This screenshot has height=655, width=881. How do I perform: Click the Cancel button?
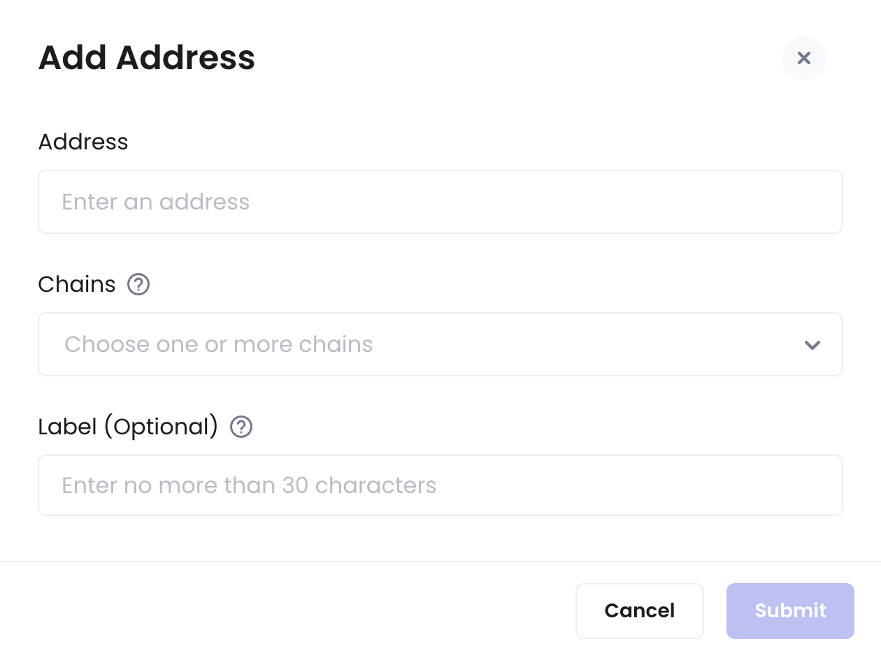pyautogui.click(x=640, y=611)
